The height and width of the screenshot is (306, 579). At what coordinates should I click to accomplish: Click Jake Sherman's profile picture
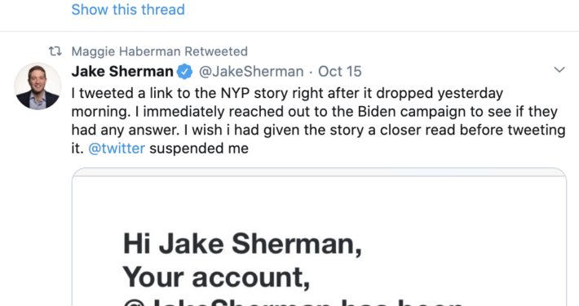point(38,86)
